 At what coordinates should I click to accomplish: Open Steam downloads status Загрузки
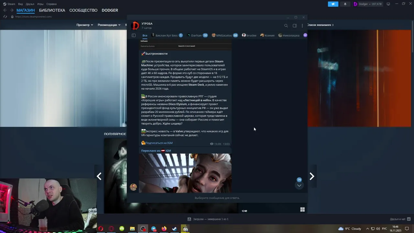[x=208, y=219]
